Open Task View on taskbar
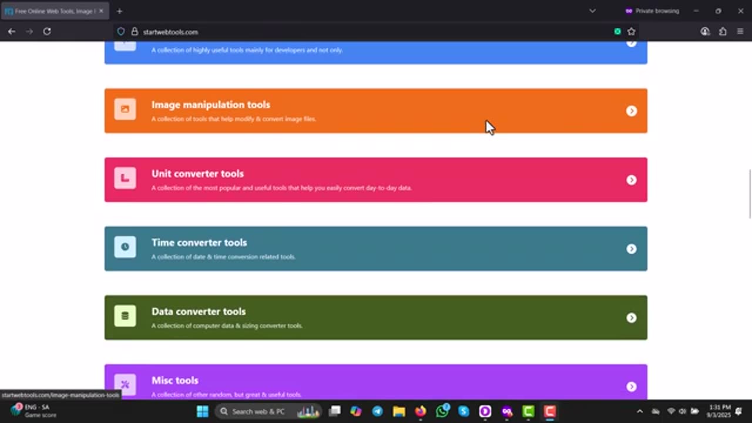This screenshot has width=752, height=423. pos(334,411)
